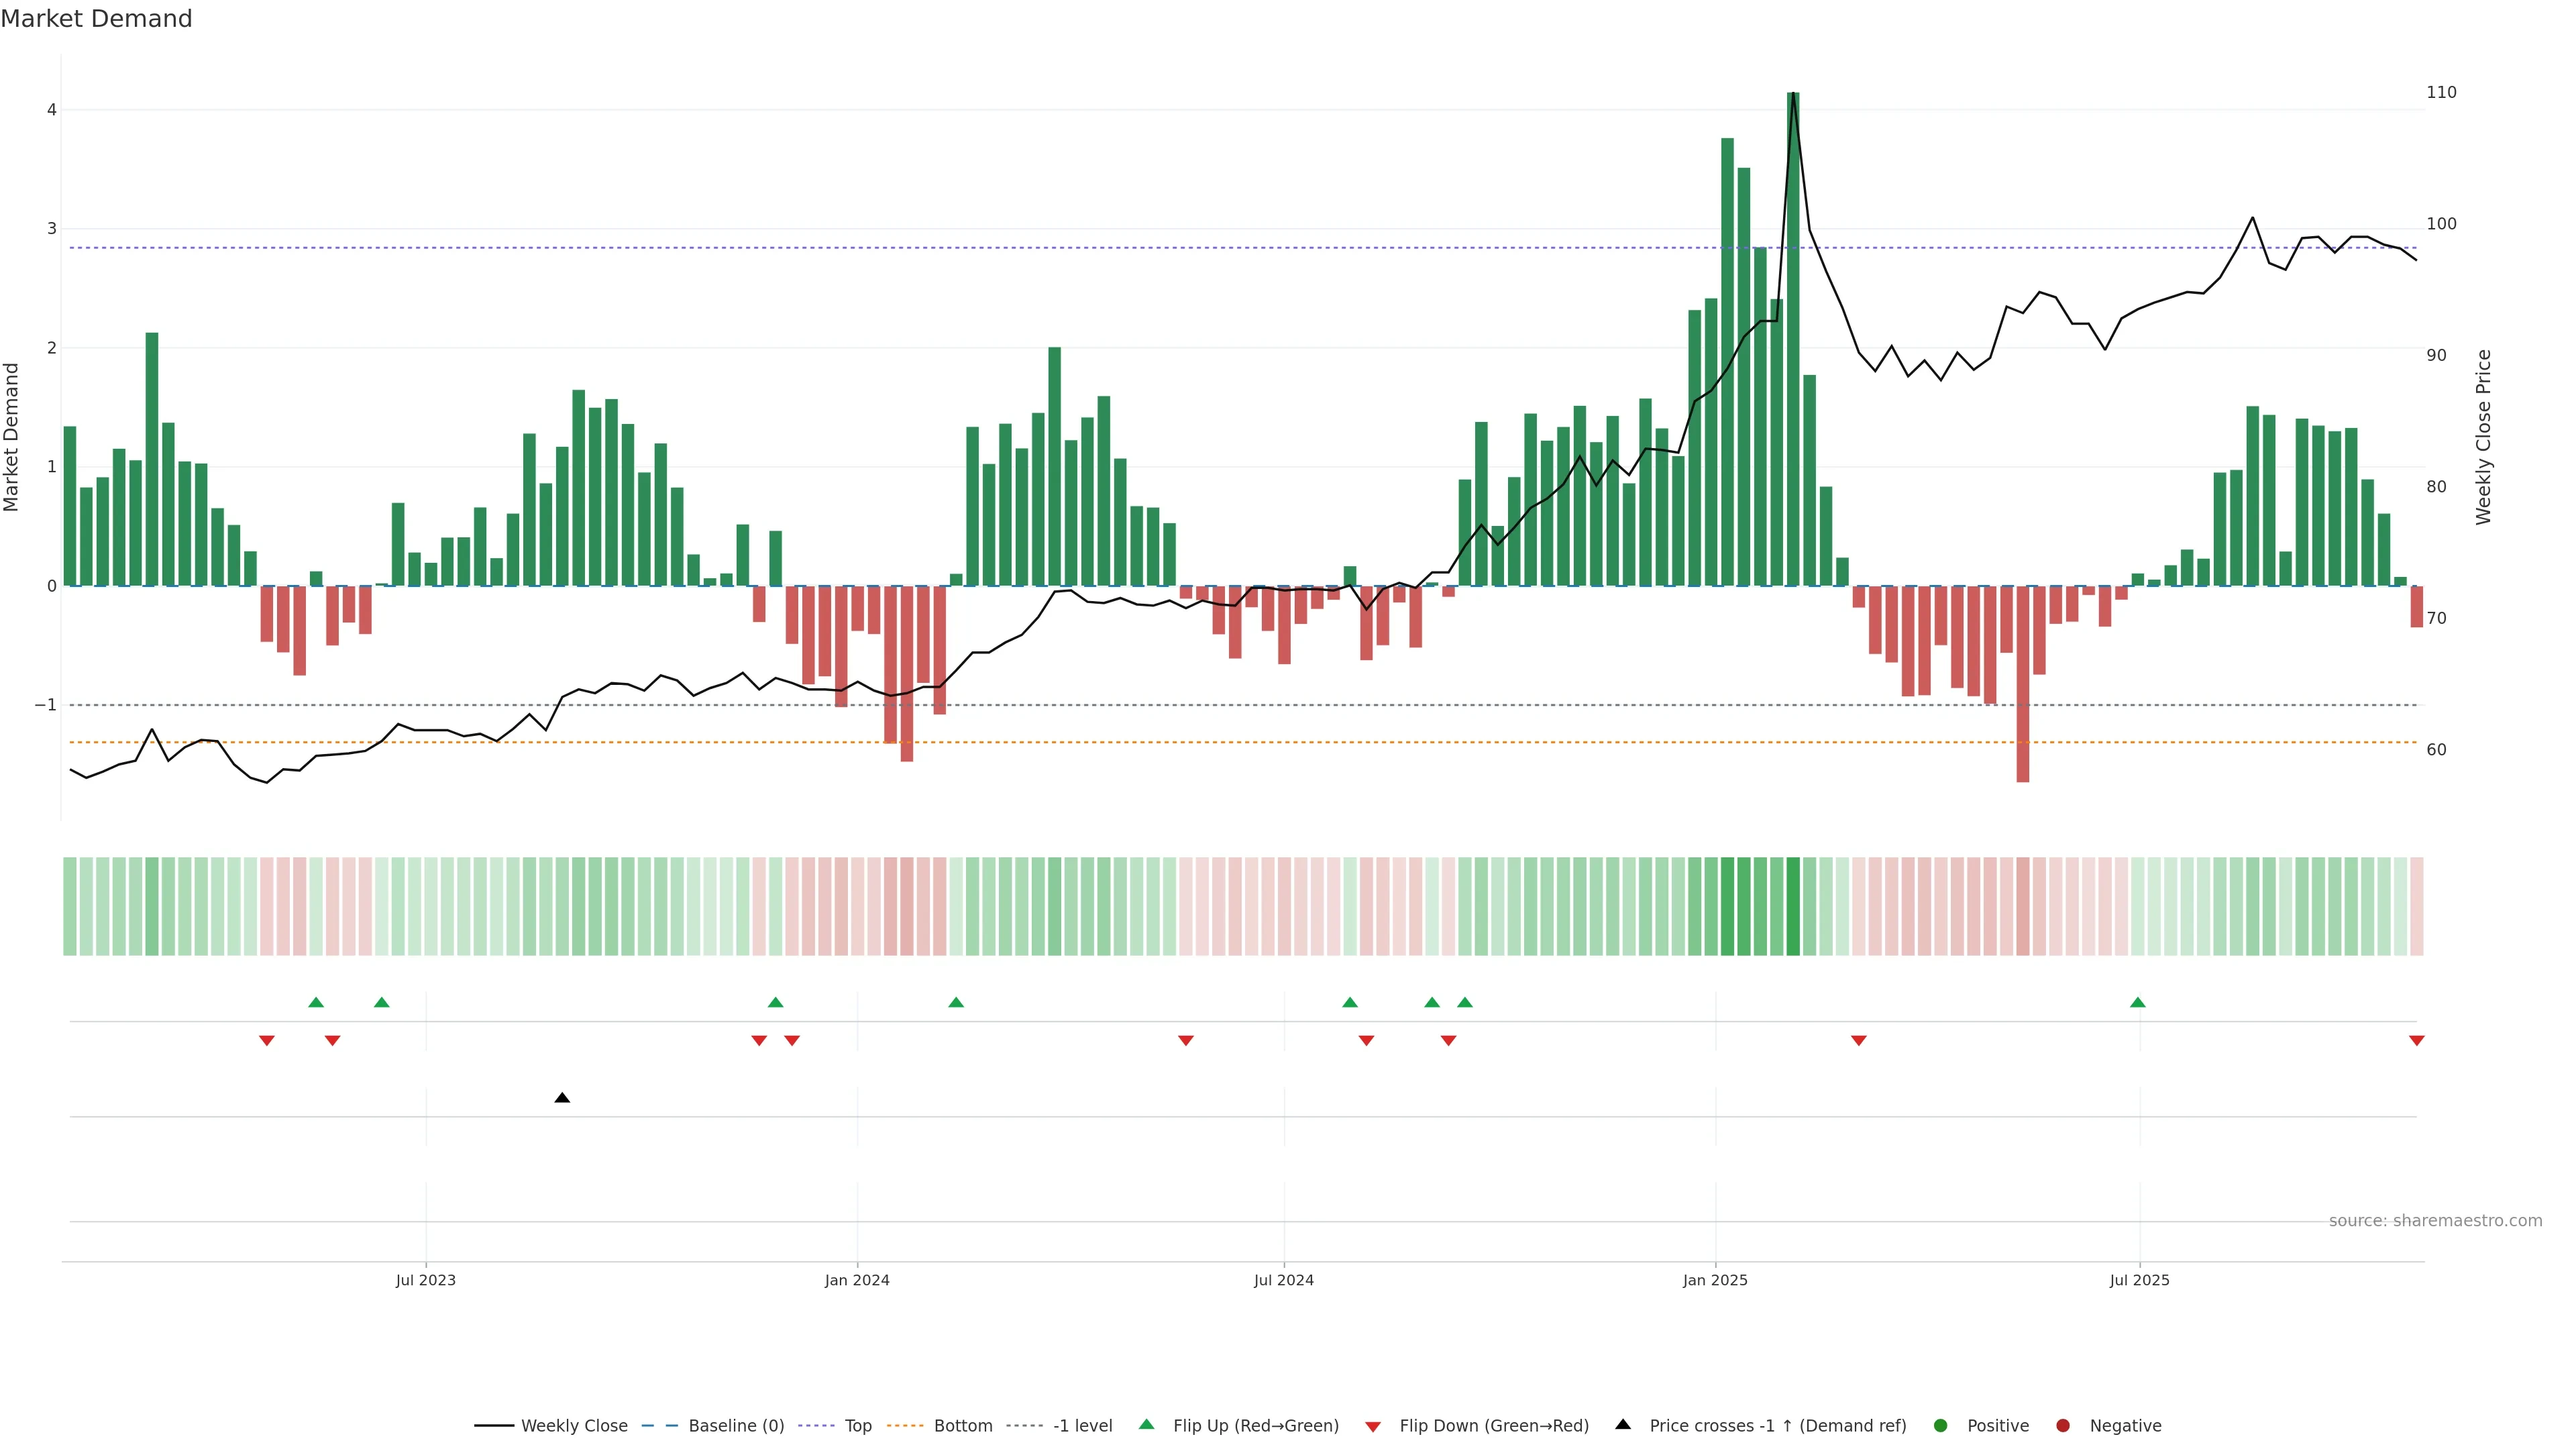Click the Flip Up green triangle legend icon
This screenshot has height=1449, width=2576.
[x=1147, y=1425]
